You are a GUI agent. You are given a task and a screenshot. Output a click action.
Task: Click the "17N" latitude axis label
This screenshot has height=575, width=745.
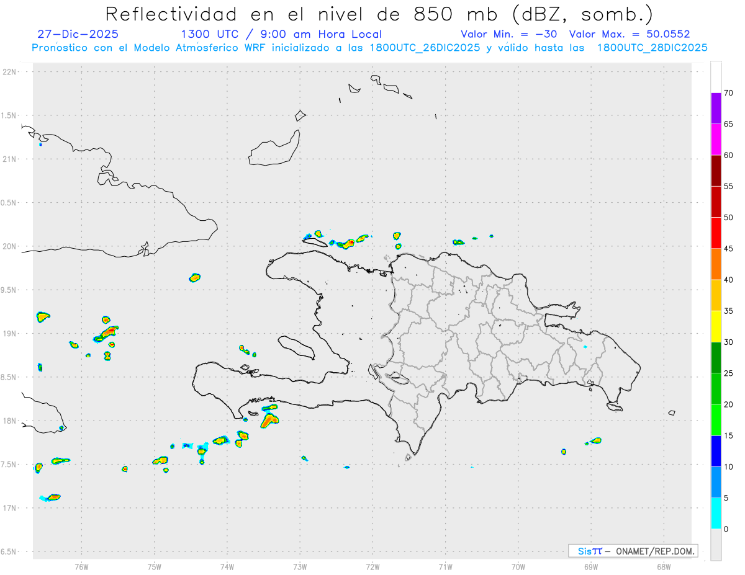coord(11,508)
